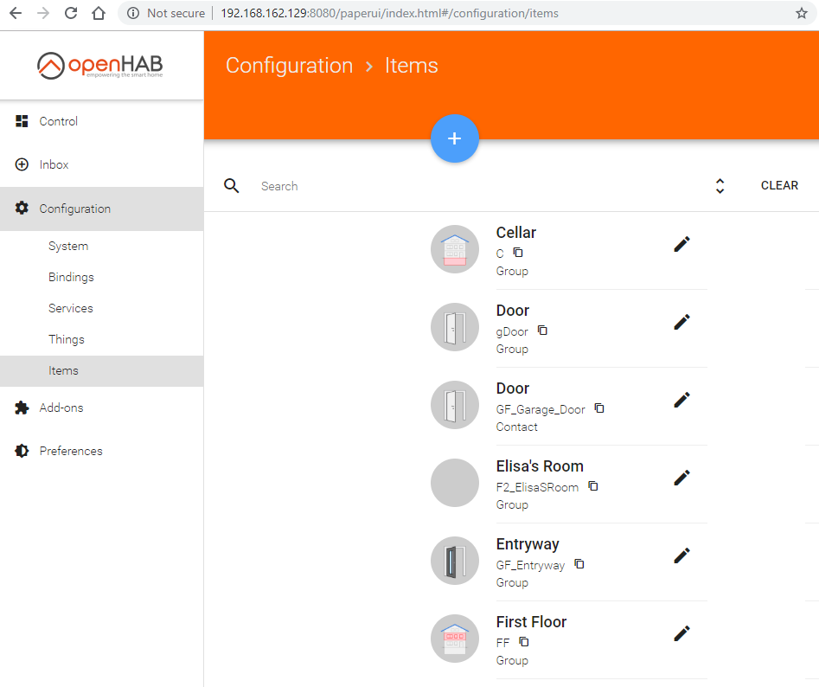Click the openHAB logo
The width and height of the screenshot is (819, 687).
(x=99, y=65)
